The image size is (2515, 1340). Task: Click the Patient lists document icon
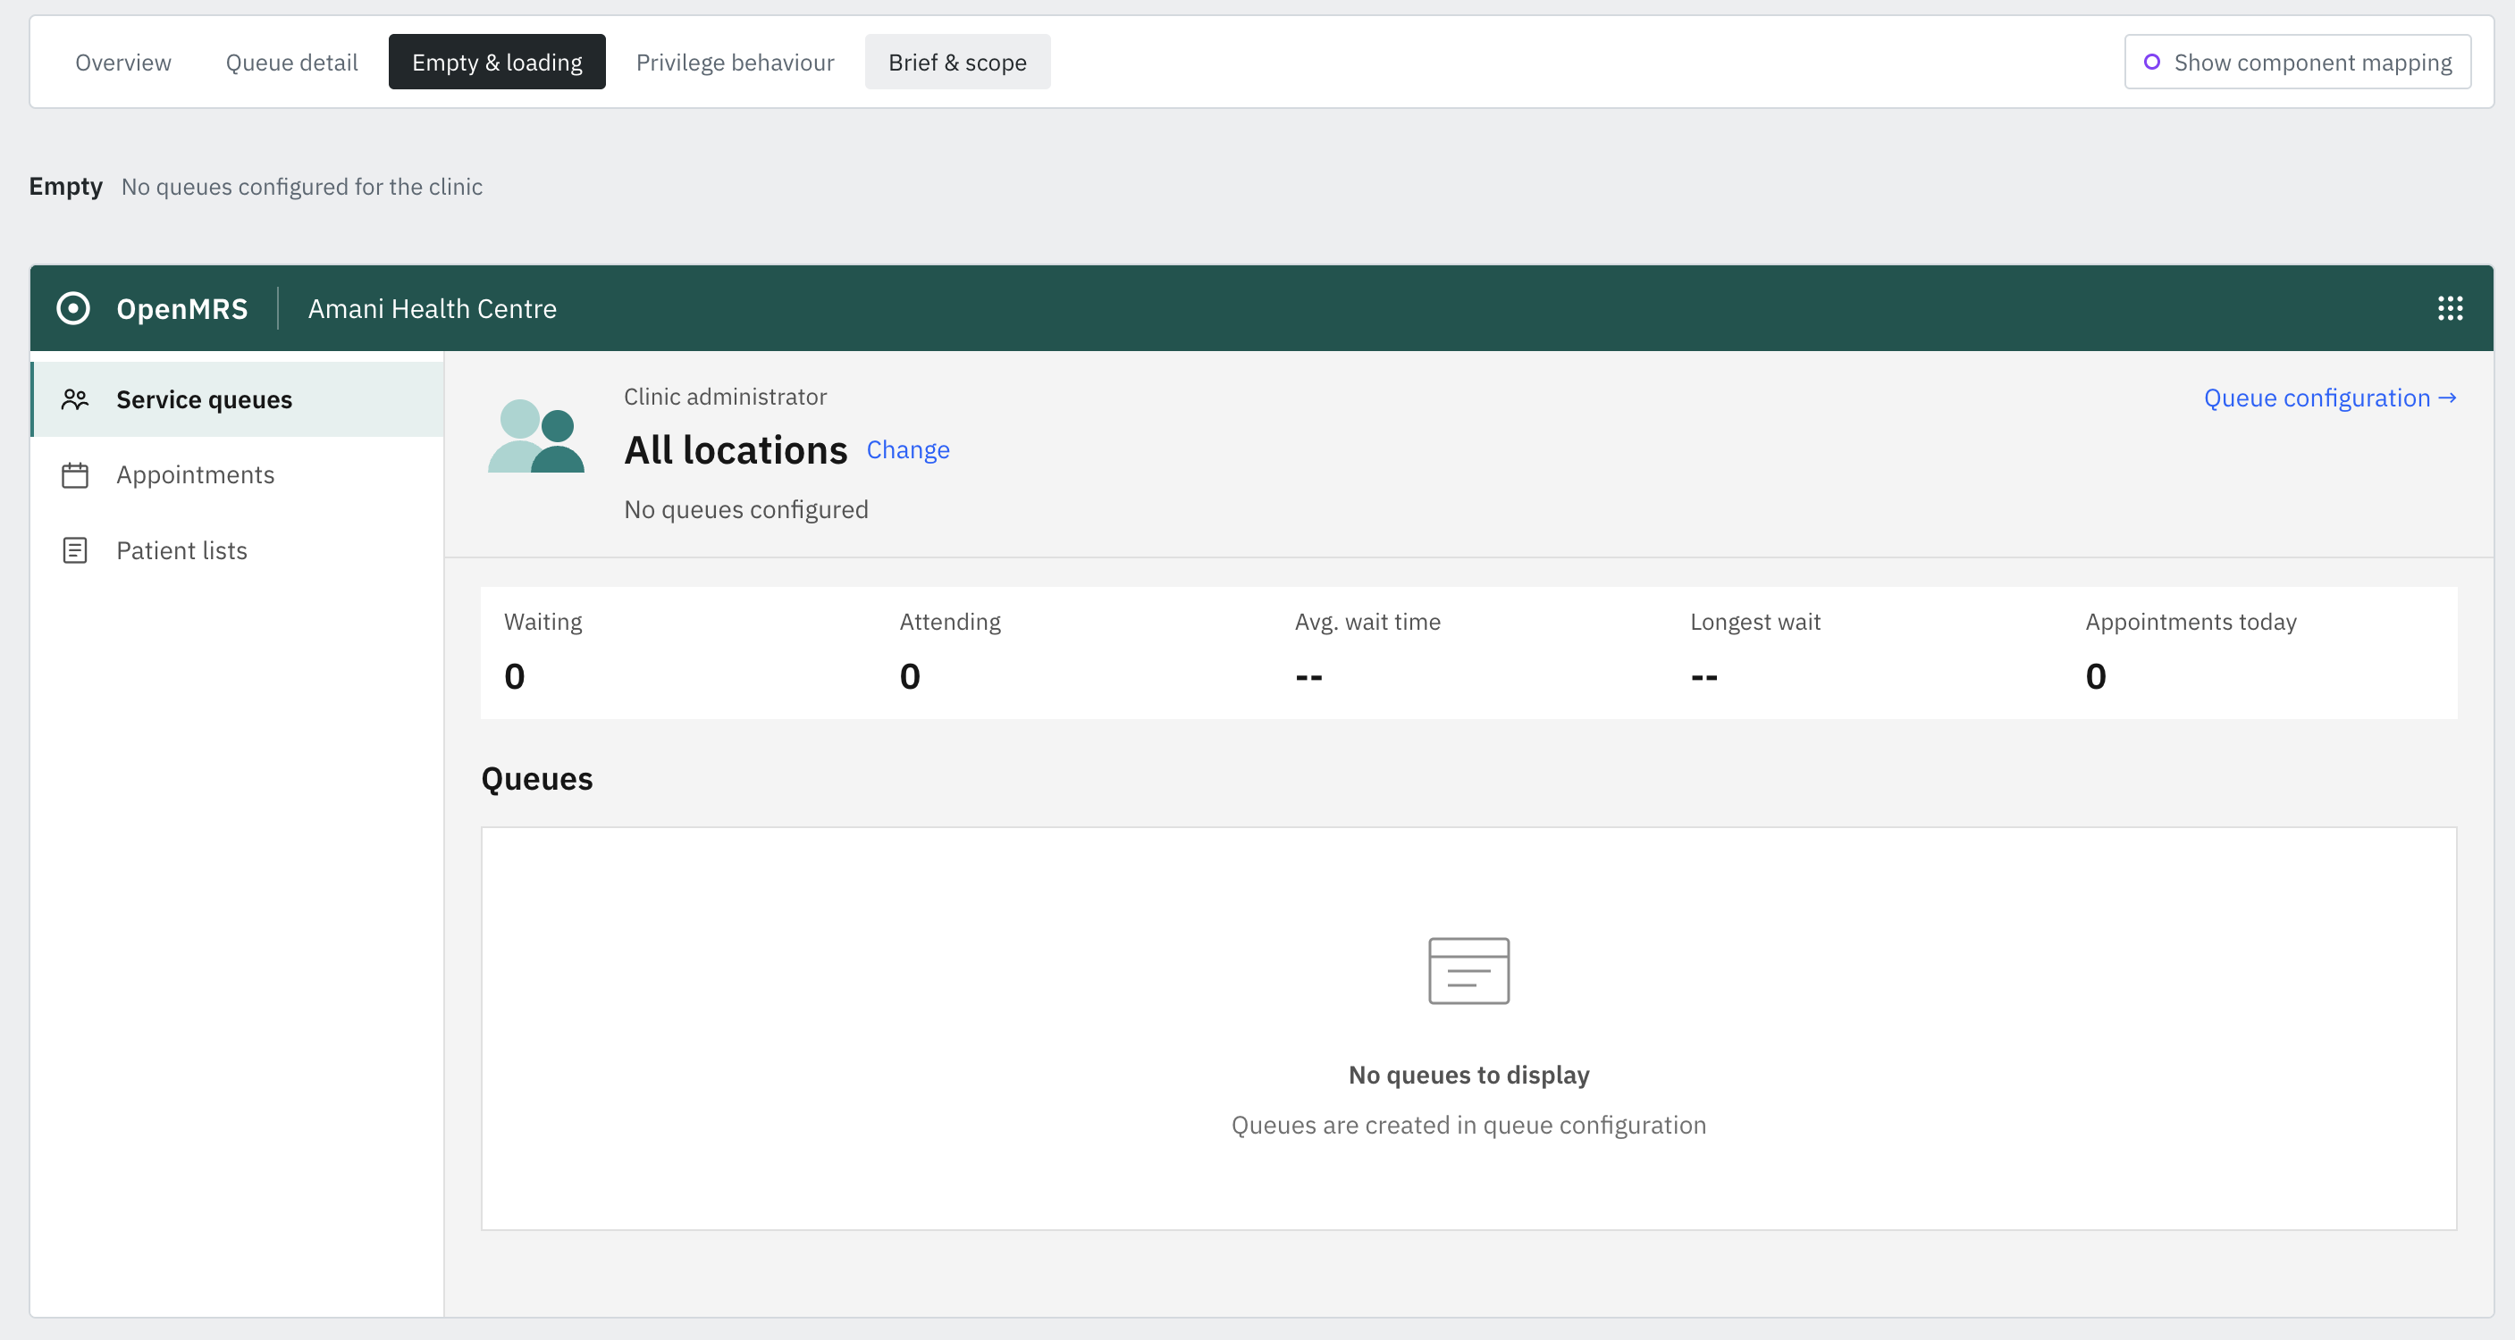pos(75,550)
